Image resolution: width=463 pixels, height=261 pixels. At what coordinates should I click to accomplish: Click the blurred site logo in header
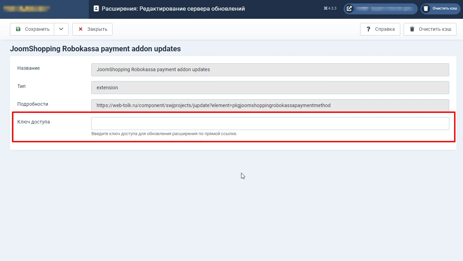27,9
